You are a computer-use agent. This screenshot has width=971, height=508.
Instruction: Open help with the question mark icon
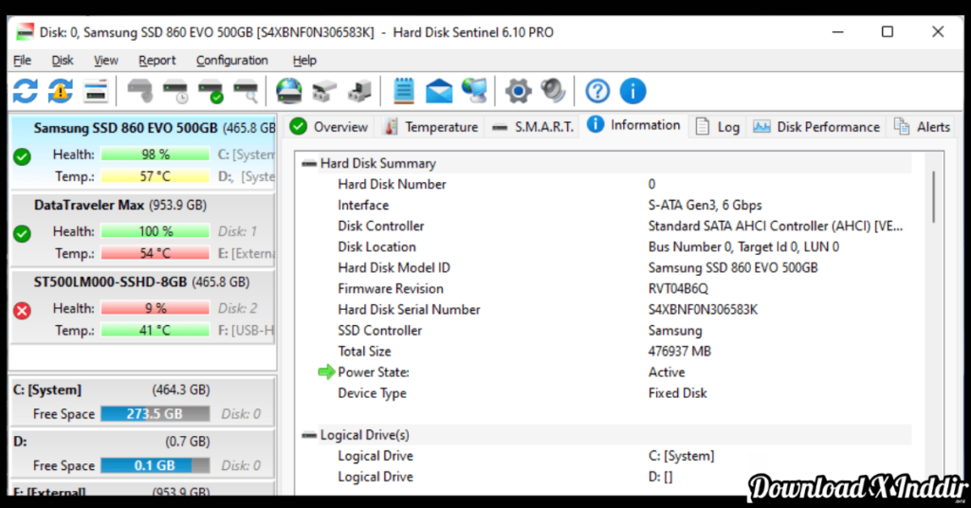(597, 92)
